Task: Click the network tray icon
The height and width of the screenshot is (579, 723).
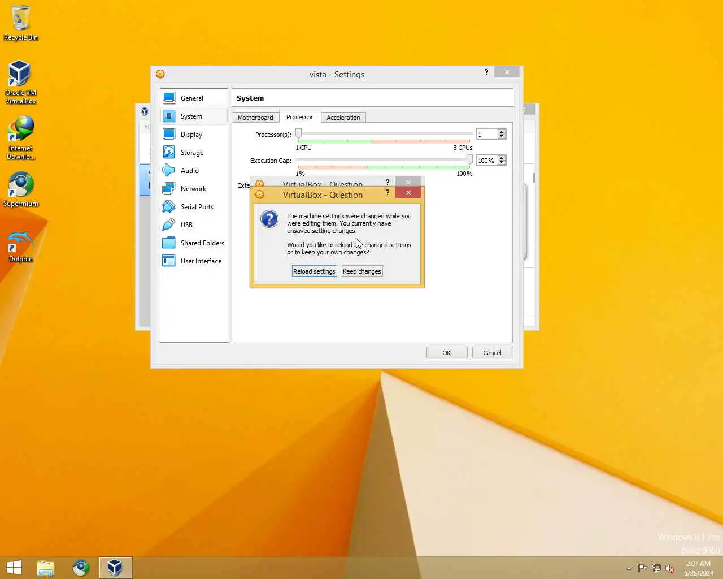Action: (x=656, y=568)
